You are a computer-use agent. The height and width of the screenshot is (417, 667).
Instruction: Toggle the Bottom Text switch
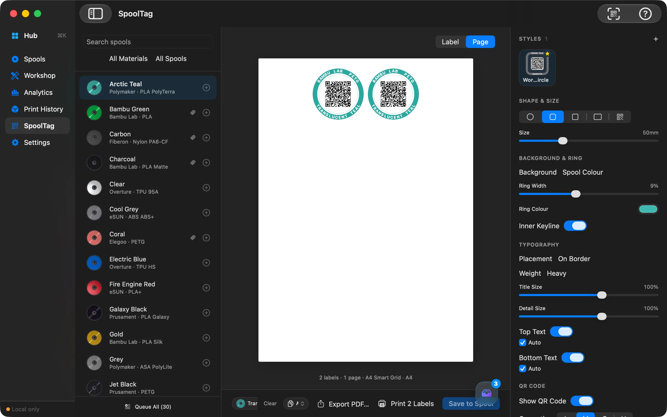(573, 358)
